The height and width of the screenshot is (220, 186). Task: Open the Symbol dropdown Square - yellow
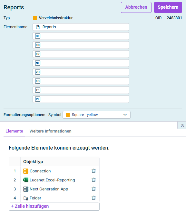[x=96, y=115]
